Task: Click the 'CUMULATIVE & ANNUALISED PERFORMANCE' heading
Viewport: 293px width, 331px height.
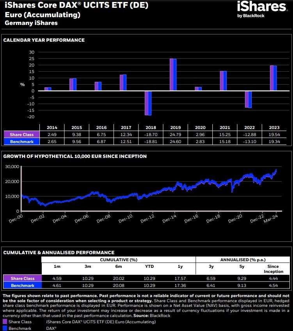Action: coord(59,253)
